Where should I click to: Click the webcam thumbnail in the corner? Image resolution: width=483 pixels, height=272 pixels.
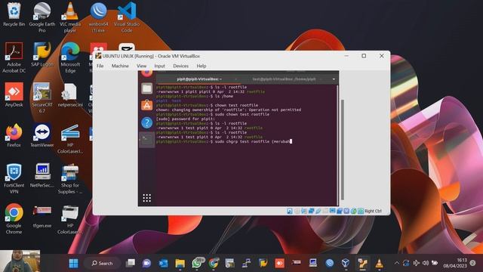(x=20, y=261)
